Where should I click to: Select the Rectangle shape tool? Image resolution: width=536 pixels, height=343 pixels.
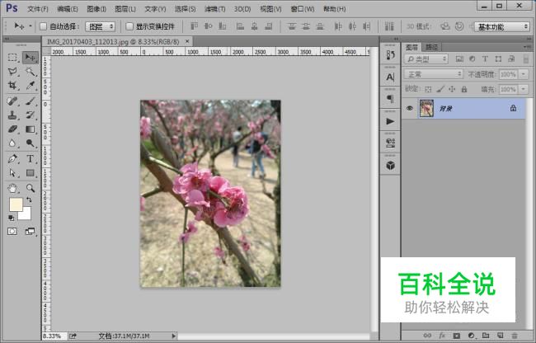31,173
